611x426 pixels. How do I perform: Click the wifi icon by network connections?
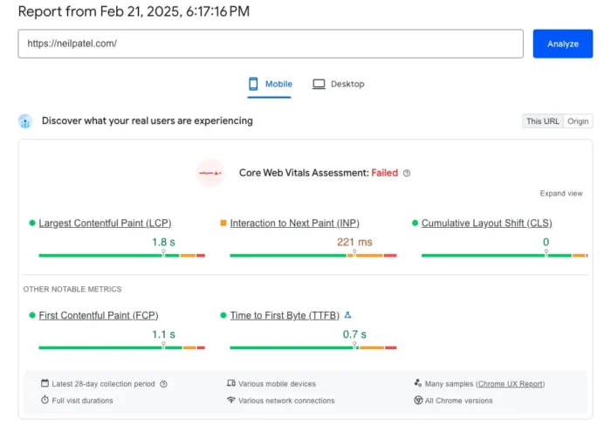pos(231,400)
